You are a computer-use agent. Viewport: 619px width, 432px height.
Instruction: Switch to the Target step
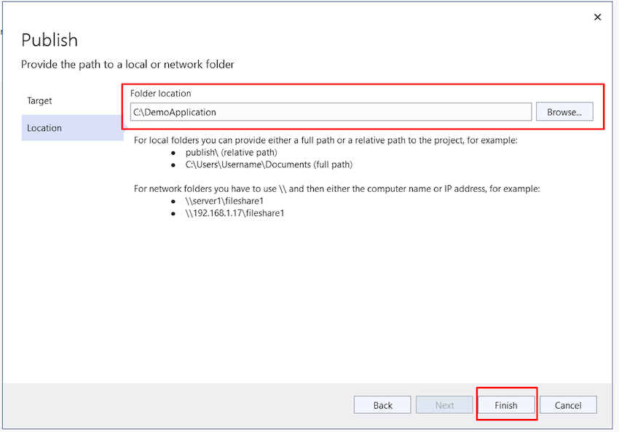39,100
